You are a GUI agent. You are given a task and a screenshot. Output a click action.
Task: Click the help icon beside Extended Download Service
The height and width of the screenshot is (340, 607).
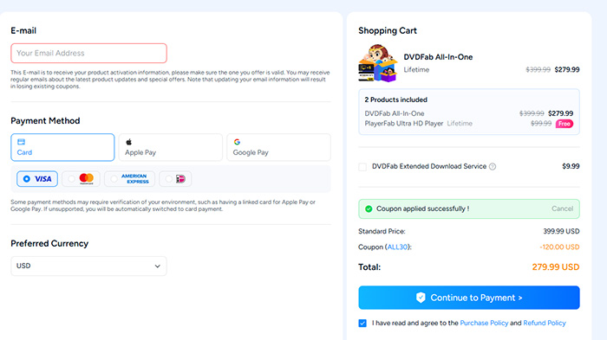[493, 166]
